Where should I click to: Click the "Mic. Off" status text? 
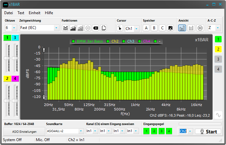point(43,140)
